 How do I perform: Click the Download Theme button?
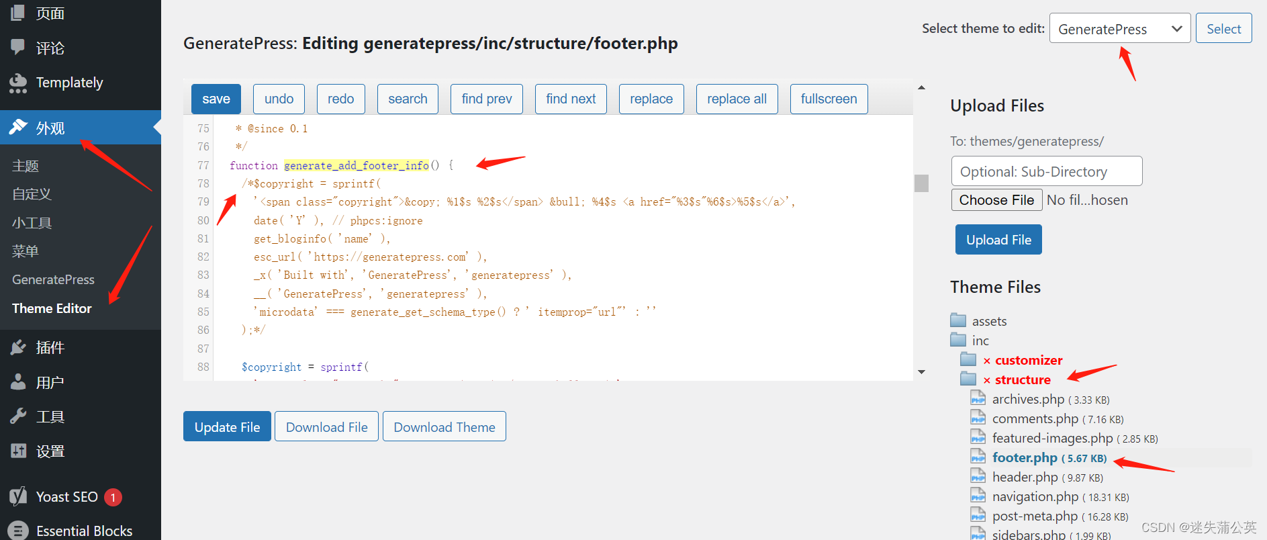coord(444,426)
